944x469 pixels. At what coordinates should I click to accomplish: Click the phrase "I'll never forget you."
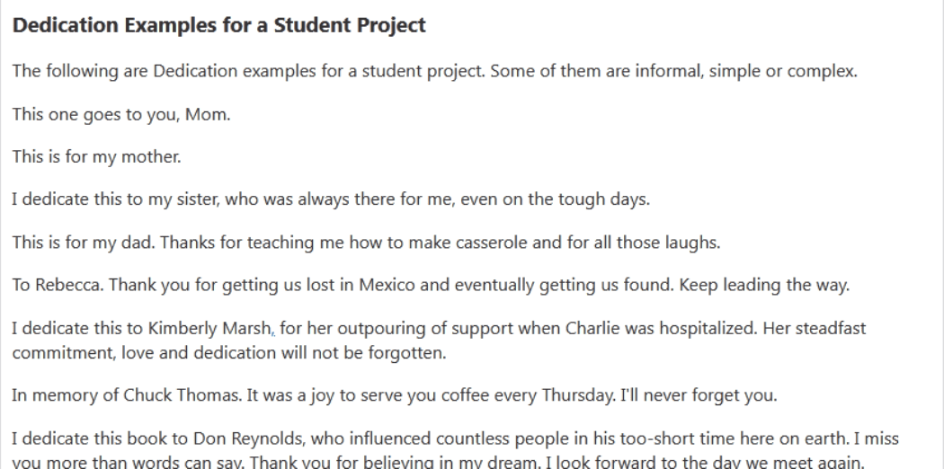coord(699,395)
